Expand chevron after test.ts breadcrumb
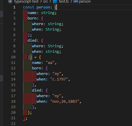This screenshot has width=132, height=126. [71, 1]
